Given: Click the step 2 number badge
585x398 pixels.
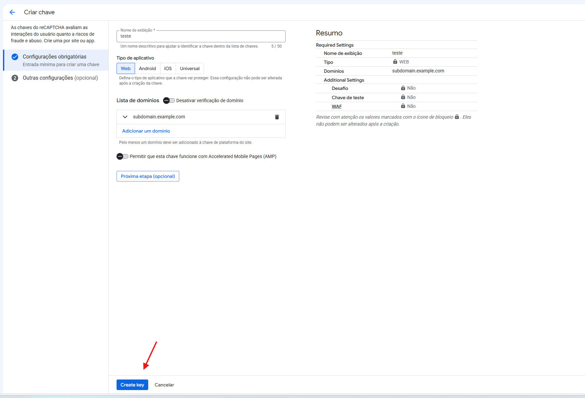Looking at the screenshot, I should (15, 78).
